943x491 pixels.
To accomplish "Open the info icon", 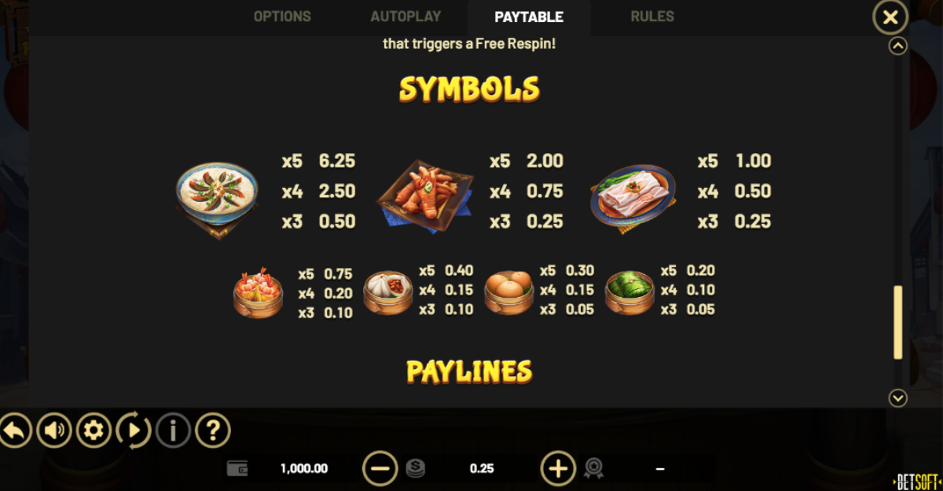I will [173, 431].
